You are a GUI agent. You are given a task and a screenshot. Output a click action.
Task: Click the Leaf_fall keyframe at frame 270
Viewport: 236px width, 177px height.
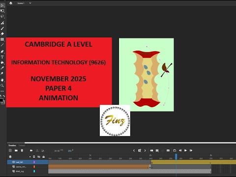tap(210, 162)
